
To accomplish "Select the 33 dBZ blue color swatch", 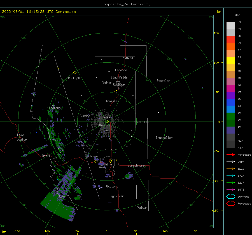I will [231, 109].
